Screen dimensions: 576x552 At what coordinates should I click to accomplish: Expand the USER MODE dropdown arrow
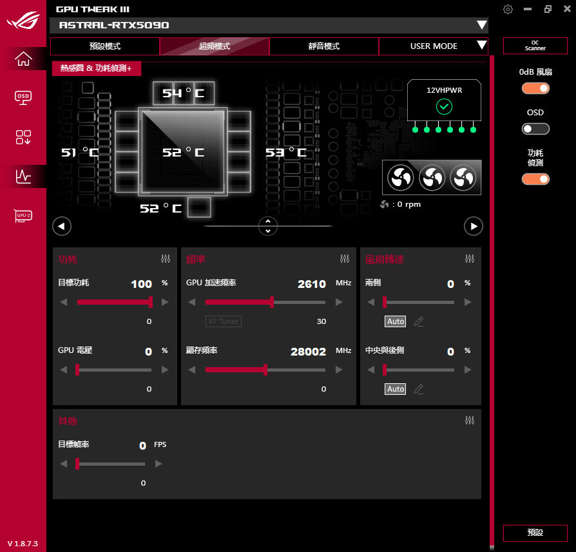click(481, 45)
